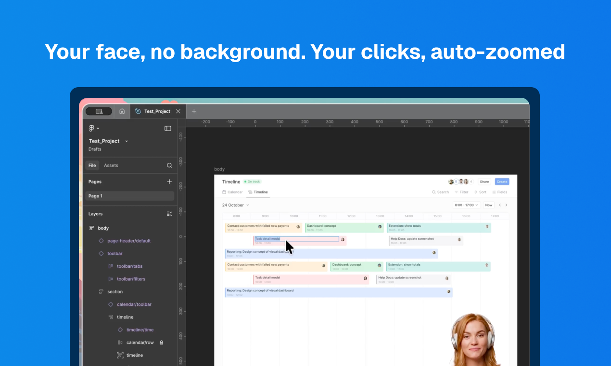Expand the 24 October date dropdown
The image size is (611, 366).
236,205
